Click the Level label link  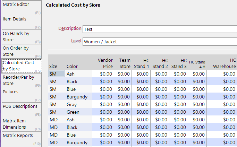76,41
